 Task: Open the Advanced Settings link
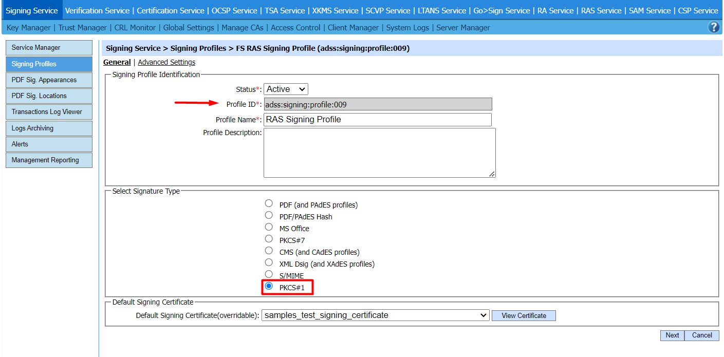pyautogui.click(x=166, y=62)
